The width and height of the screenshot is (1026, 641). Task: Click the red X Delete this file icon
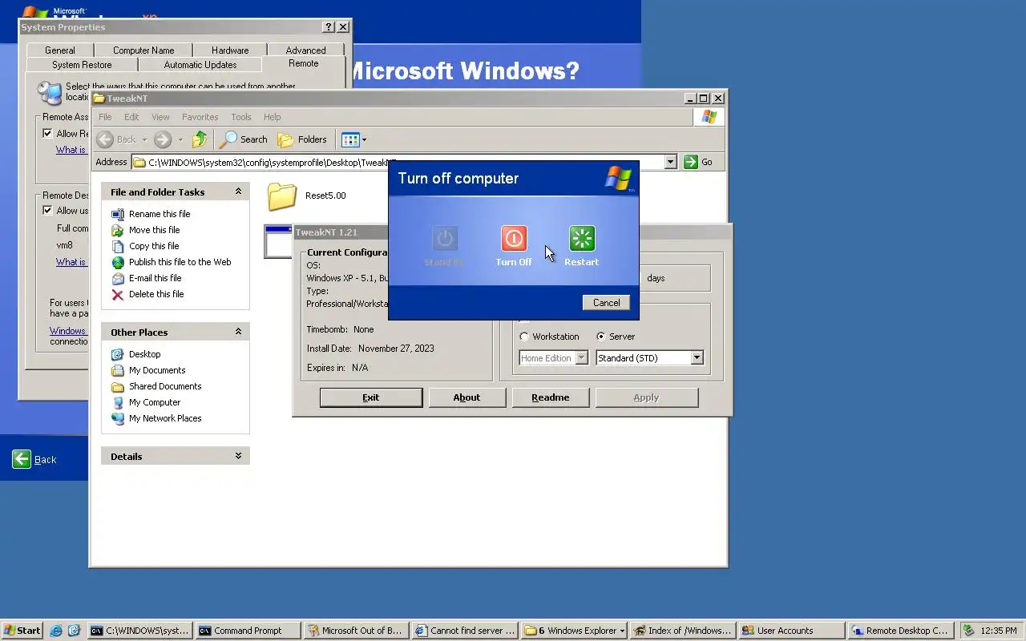(x=118, y=294)
